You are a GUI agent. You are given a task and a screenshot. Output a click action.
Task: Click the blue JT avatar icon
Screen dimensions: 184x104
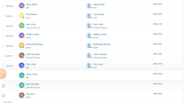(22, 66)
